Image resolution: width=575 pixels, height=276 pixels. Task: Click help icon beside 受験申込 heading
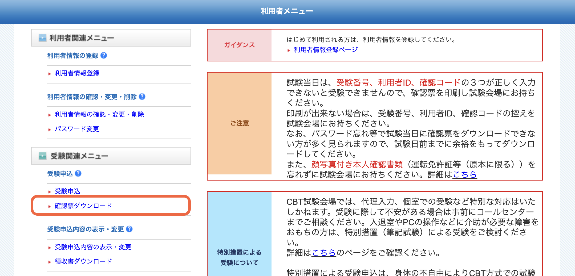point(78,173)
